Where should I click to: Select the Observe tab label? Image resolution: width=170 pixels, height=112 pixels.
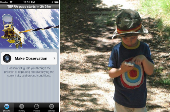click(7, 111)
